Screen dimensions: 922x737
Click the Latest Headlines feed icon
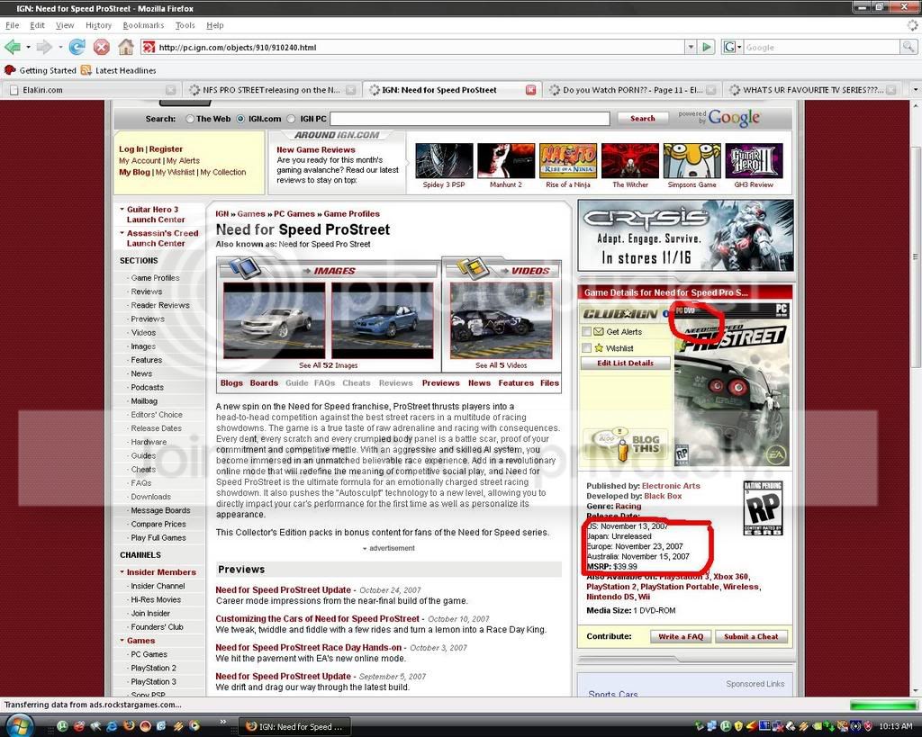pos(86,70)
